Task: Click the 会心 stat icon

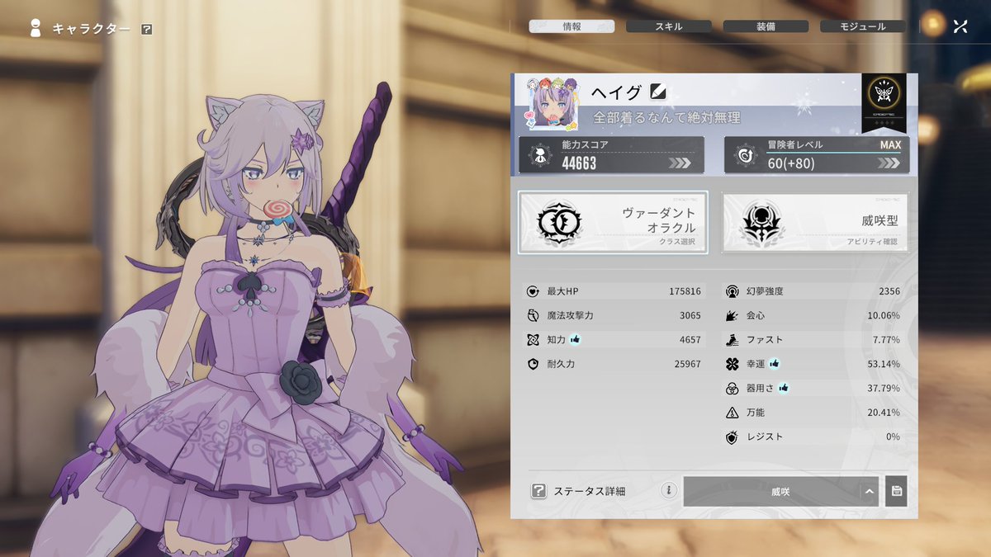Action: pos(732,315)
